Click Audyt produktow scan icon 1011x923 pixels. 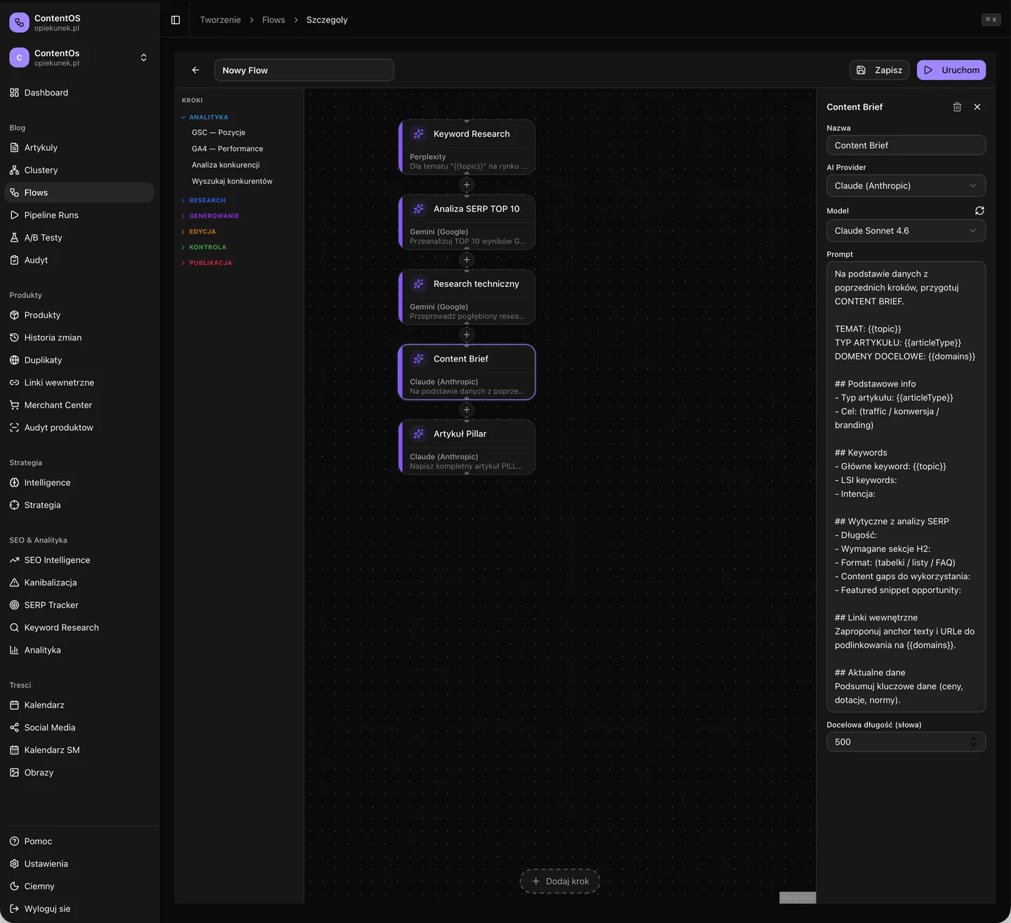(x=14, y=427)
